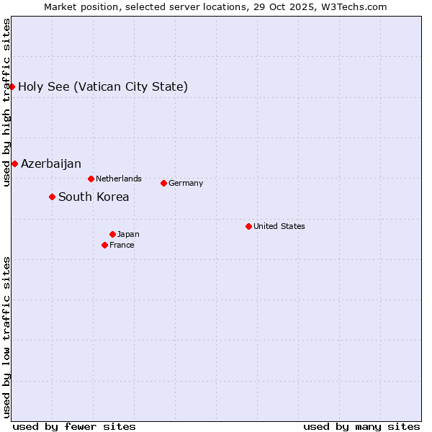Click the Holy See (Vatican City State) label
The height and width of the screenshot is (432, 432).
pyautogui.click(x=103, y=87)
